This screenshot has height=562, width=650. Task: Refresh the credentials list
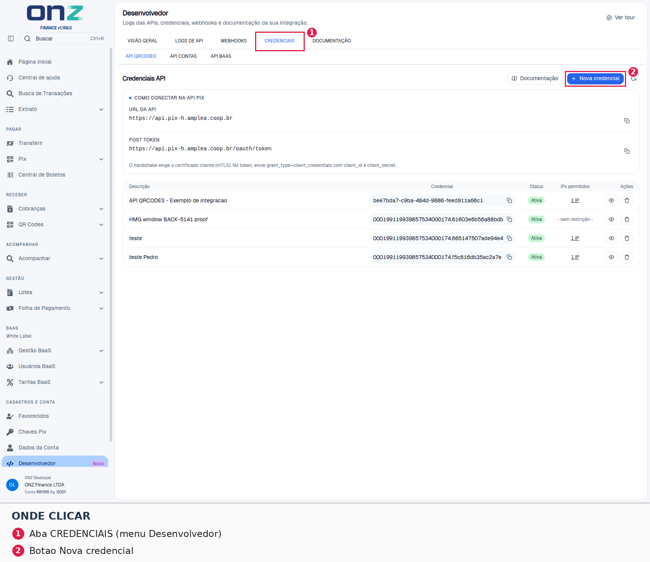pyautogui.click(x=633, y=79)
